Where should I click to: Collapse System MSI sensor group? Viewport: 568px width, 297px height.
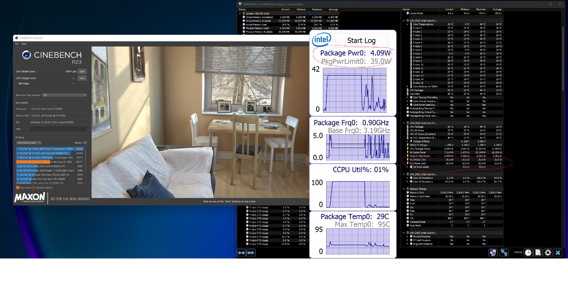coord(240,13)
